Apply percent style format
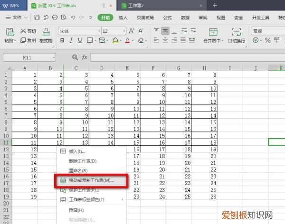Screen dimensions: 285x224 pyautogui.click(x=268, y=40)
